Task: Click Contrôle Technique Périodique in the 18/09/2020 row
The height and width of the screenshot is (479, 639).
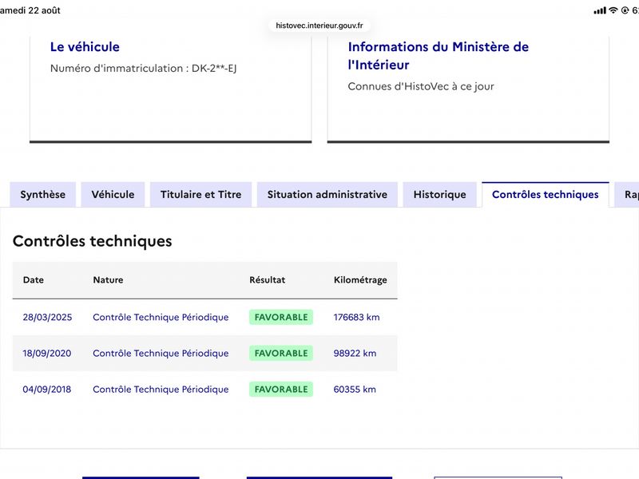Action: click(x=161, y=353)
